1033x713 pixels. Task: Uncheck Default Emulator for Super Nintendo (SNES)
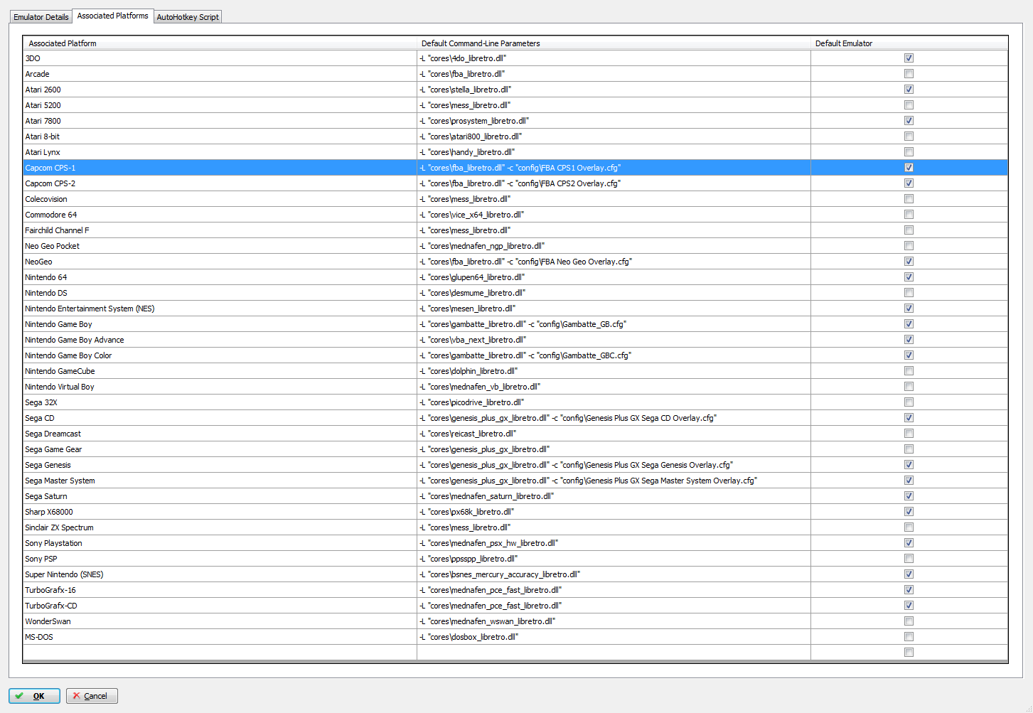[909, 574]
